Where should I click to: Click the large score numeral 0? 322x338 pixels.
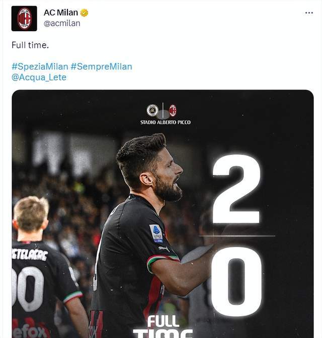tap(236, 282)
